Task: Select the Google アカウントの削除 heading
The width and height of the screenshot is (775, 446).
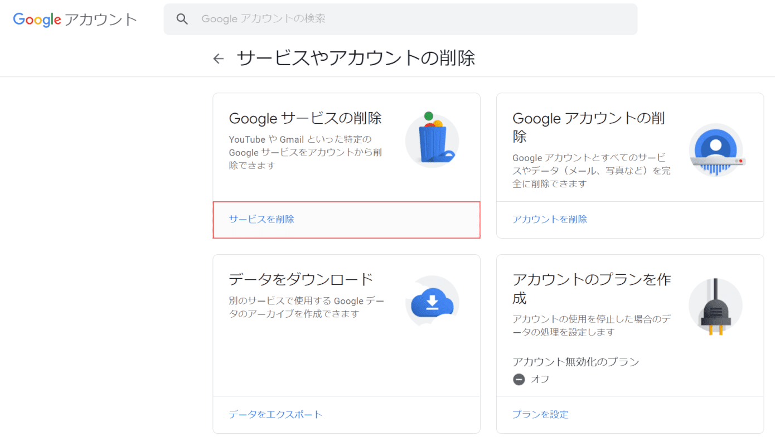Action: 589,127
